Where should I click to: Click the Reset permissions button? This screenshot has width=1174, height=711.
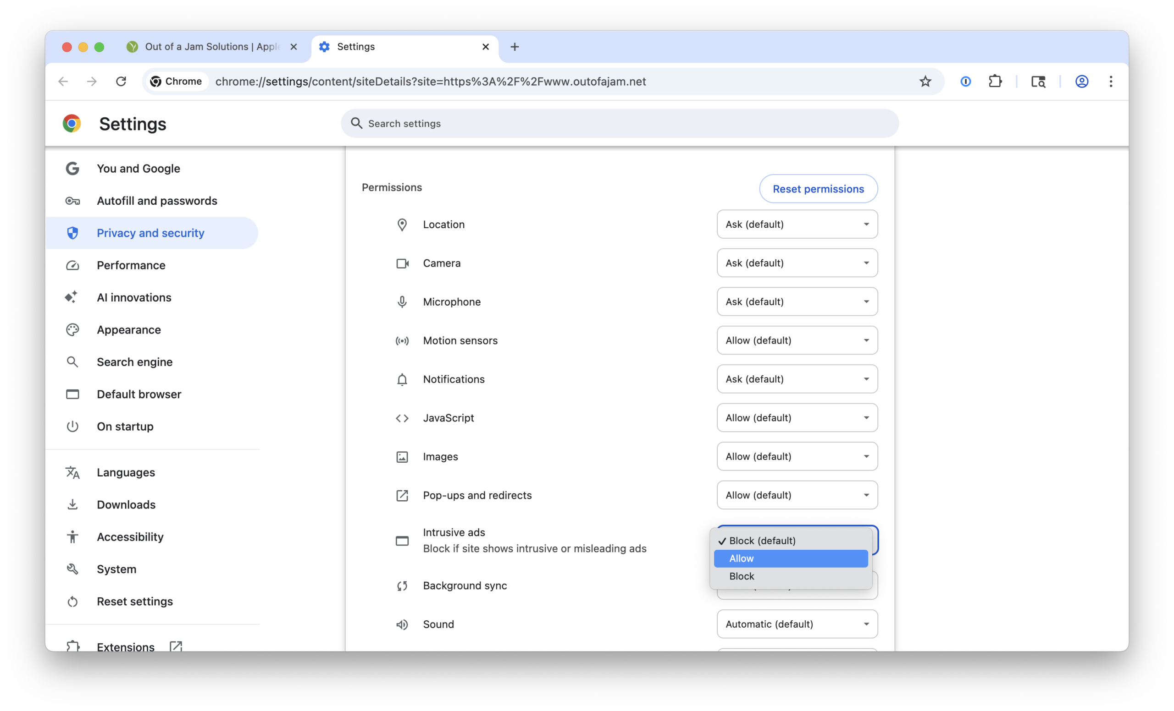(818, 189)
